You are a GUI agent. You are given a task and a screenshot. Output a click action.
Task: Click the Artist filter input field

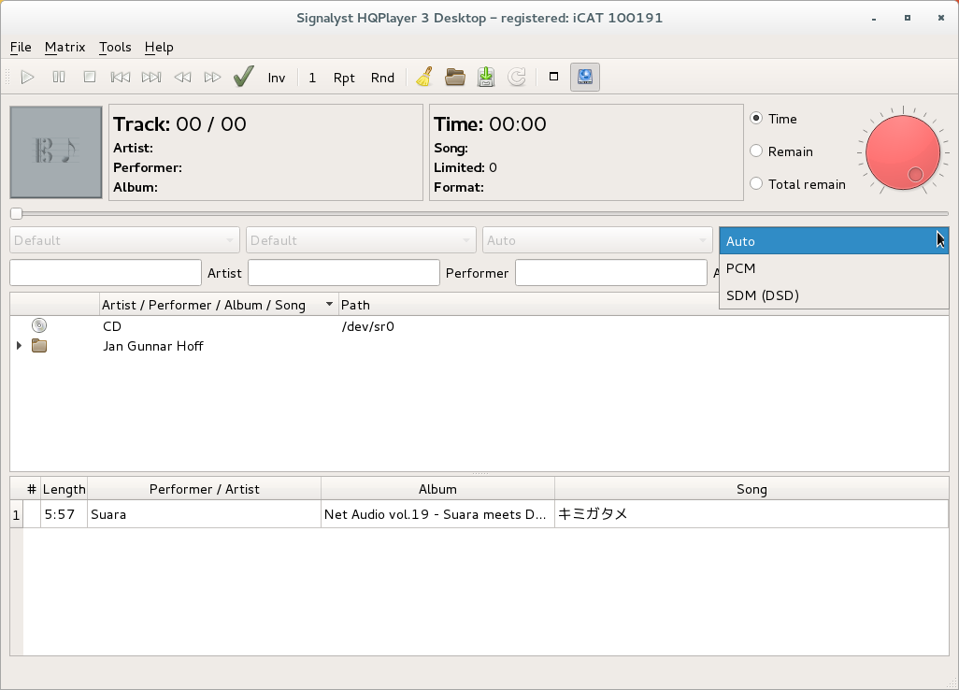344,273
